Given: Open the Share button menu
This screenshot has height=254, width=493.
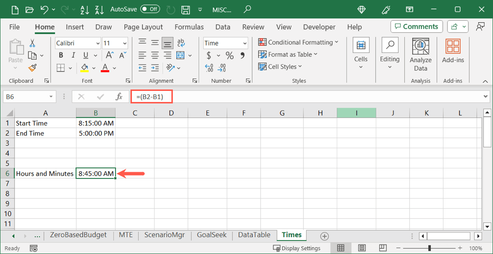Looking at the screenshot, I should click(458, 27).
